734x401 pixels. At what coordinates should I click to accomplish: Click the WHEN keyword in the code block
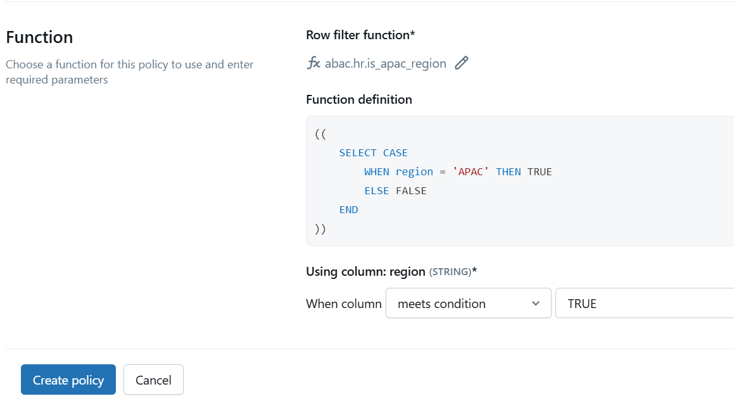click(376, 172)
